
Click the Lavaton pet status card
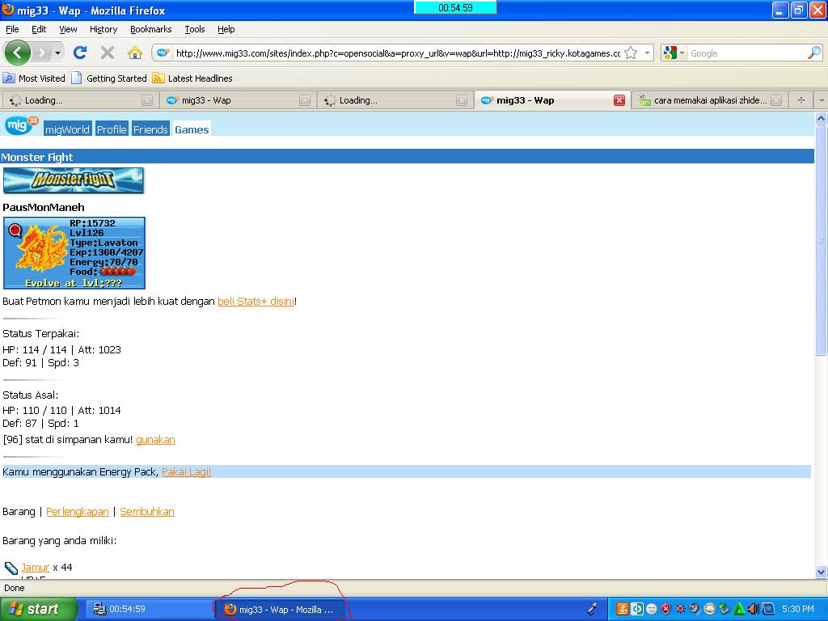tap(74, 253)
